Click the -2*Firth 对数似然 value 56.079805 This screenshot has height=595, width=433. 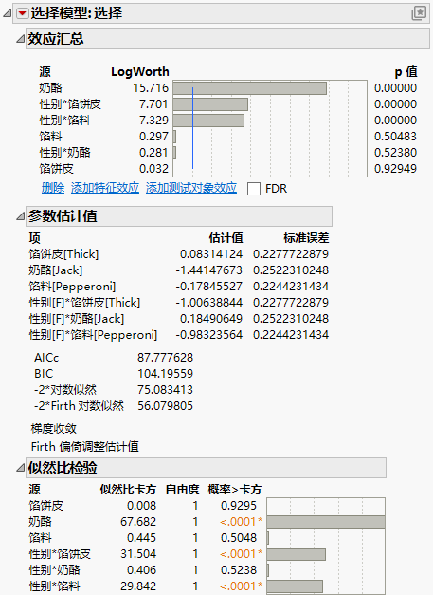coord(165,406)
